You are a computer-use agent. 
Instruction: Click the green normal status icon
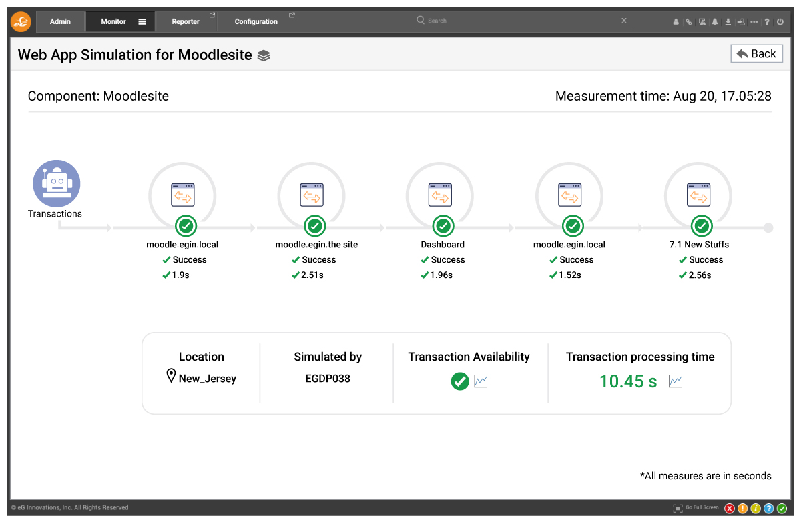point(782,509)
